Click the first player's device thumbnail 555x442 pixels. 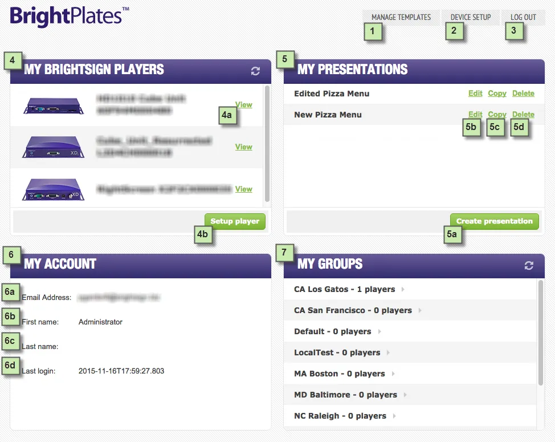point(54,106)
